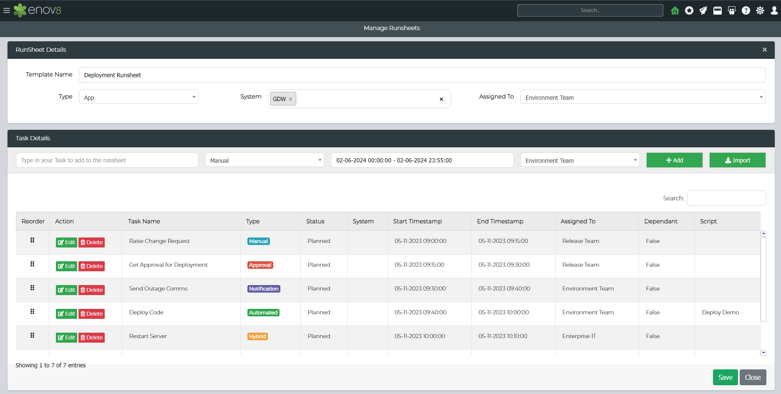This screenshot has height=394, width=781.
Task: Click the Notification type badge
Action: pos(264,289)
